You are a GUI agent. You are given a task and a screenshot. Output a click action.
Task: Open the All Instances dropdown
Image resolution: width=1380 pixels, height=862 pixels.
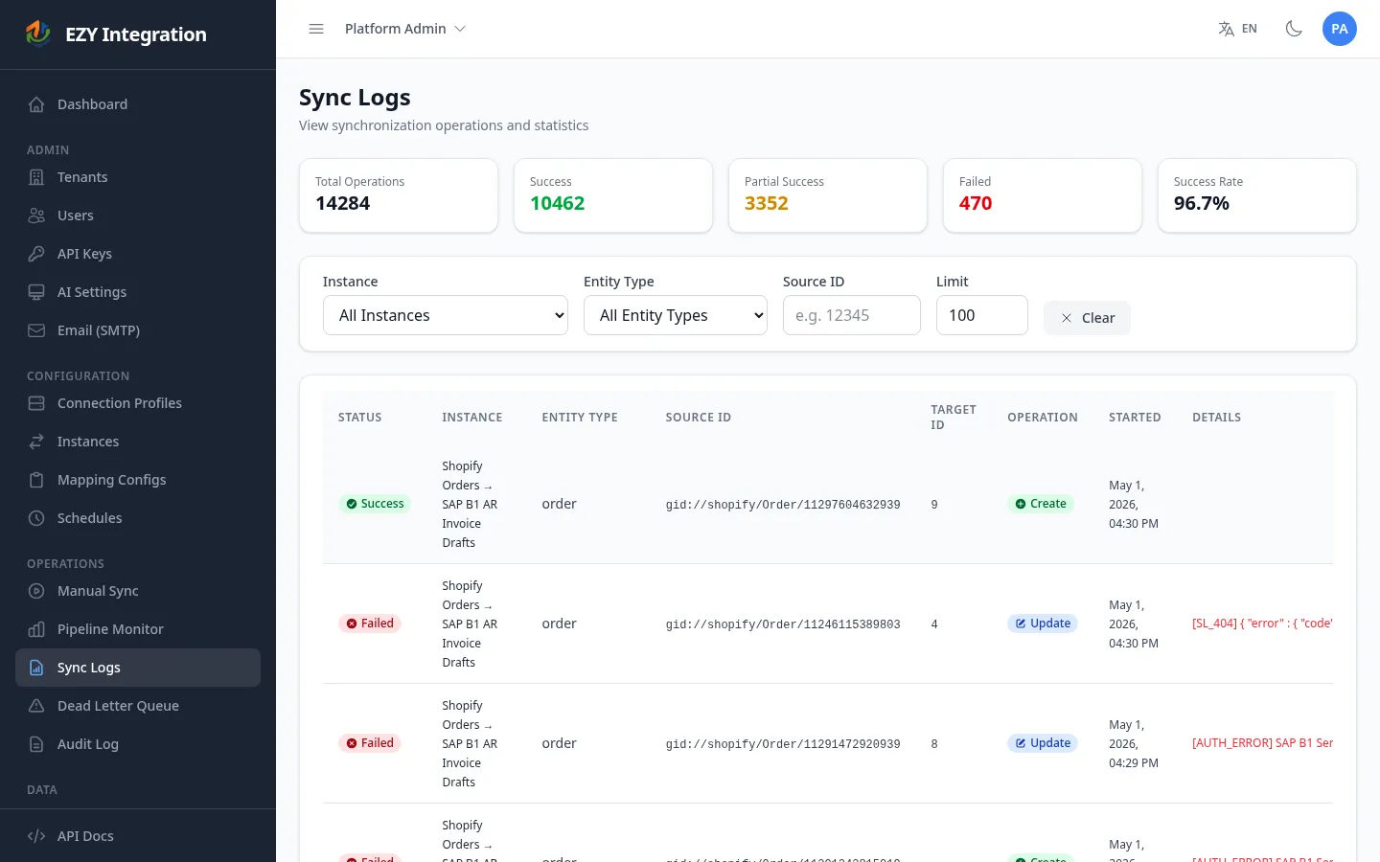[x=446, y=315]
